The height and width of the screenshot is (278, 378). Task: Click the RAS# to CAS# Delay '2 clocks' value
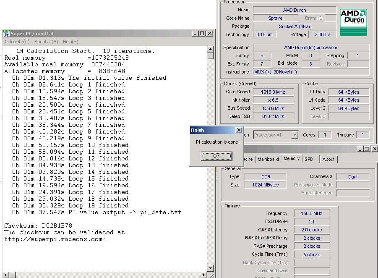[312, 238]
